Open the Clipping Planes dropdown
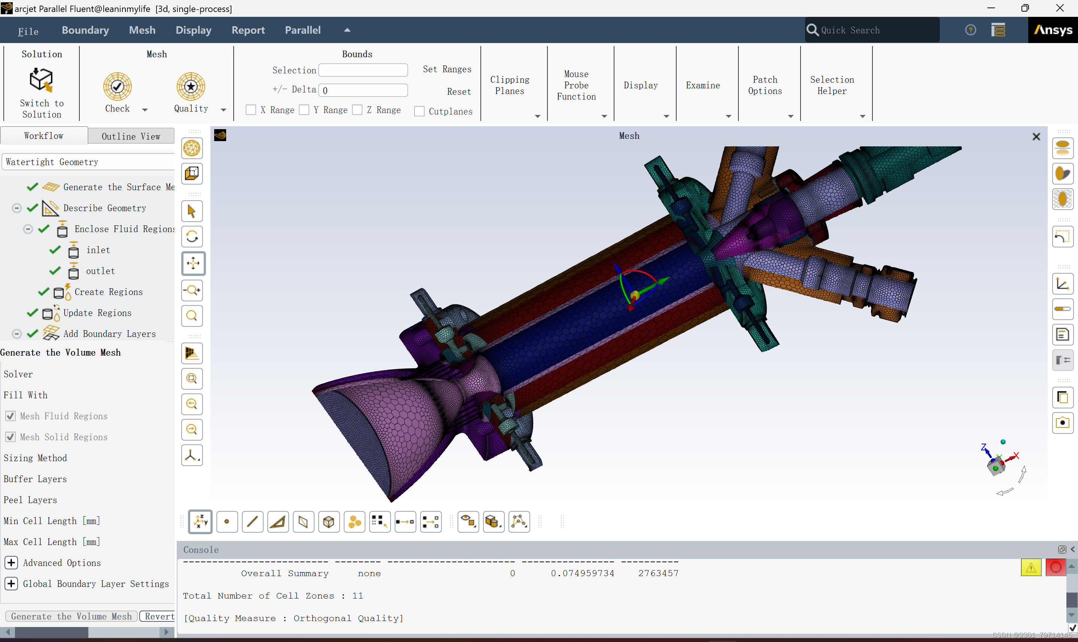 point(538,116)
